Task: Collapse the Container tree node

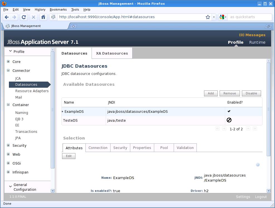Action: [x=8, y=104]
